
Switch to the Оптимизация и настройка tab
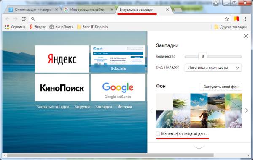[33, 10]
